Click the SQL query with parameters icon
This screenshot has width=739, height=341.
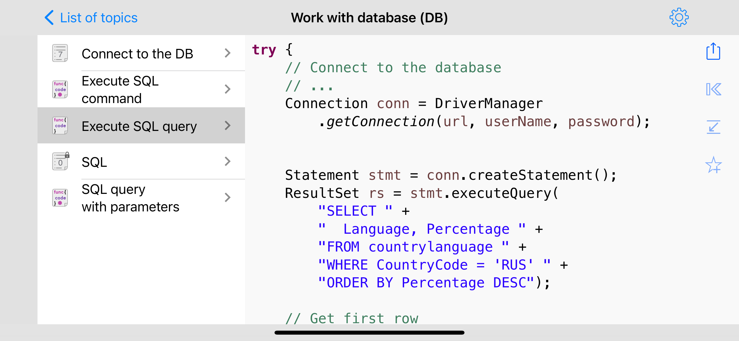click(x=60, y=198)
